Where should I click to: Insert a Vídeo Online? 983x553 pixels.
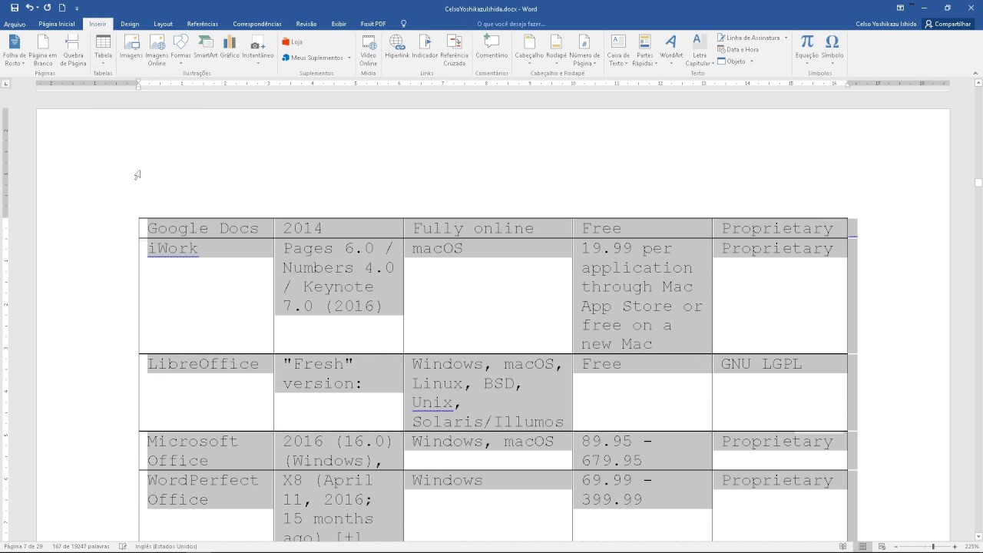pyautogui.click(x=369, y=51)
